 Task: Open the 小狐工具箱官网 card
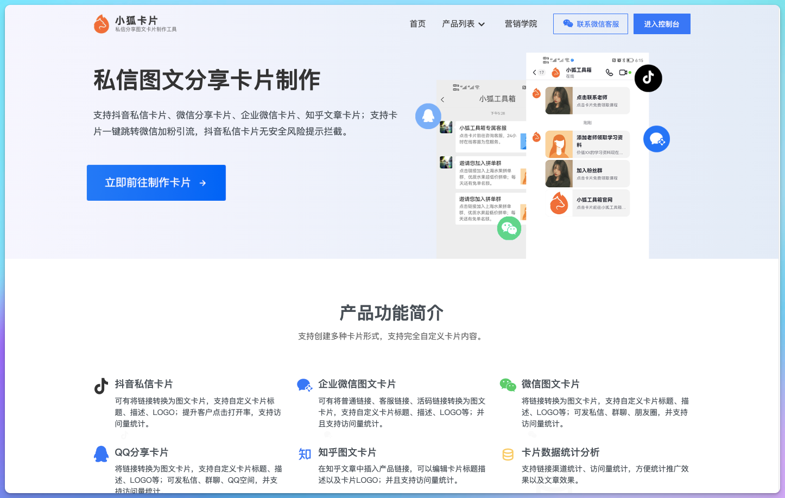coord(587,203)
